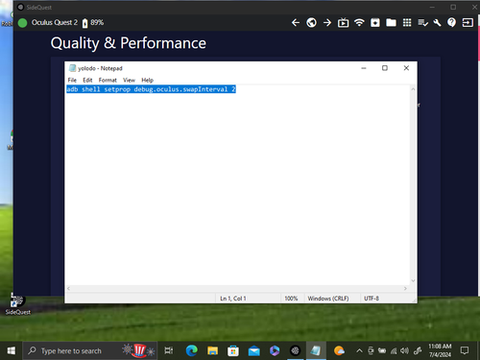The height and width of the screenshot is (360, 480).
Task: Select SideQuest desktop shortcut
Action: tap(18, 304)
